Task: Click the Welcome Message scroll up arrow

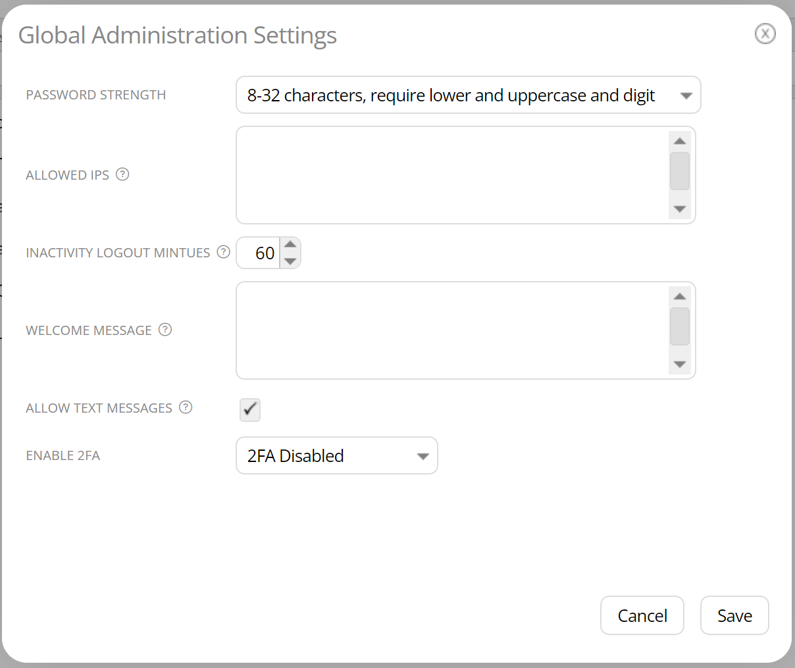Action: tap(680, 297)
